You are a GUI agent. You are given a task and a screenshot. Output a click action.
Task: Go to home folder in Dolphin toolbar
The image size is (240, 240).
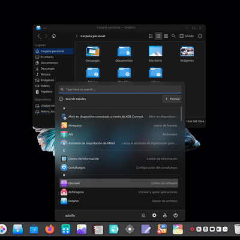54,36
